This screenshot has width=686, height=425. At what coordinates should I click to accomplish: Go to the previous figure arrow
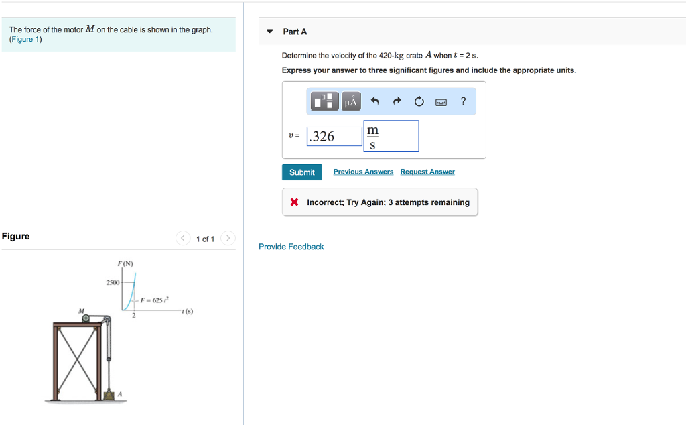click(x=183, y=239)
